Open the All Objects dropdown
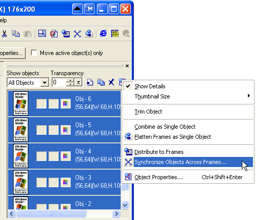 (44, 83)
